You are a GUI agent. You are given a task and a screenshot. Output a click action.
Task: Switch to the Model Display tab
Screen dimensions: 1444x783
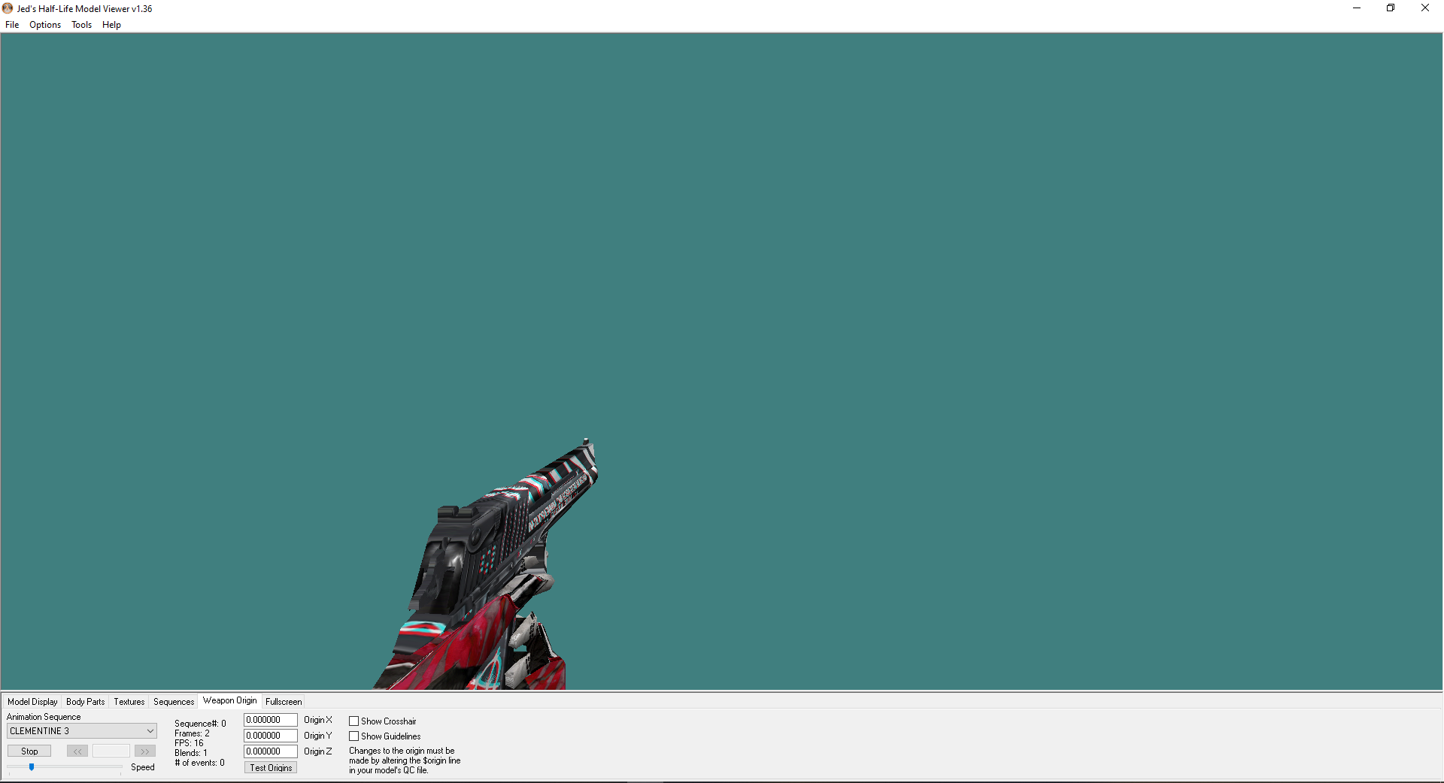click(x=32, y=702)
